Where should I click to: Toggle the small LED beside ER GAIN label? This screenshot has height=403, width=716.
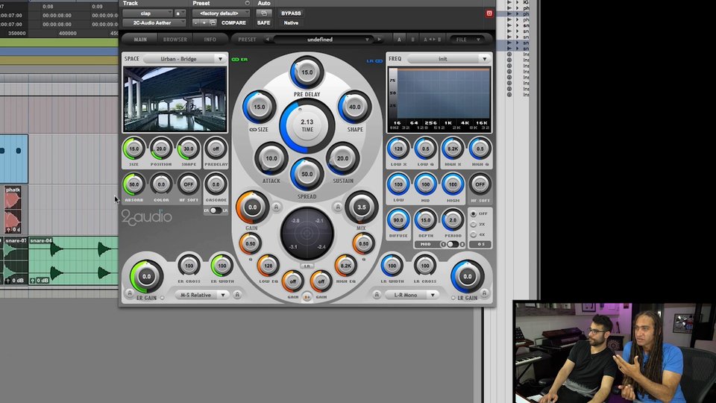[x=162, y=298]
